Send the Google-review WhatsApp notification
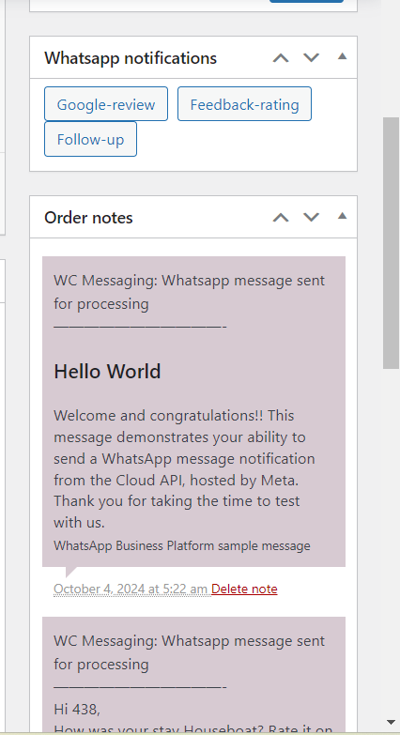Screen dimensions: 400x735 [106, 104]
